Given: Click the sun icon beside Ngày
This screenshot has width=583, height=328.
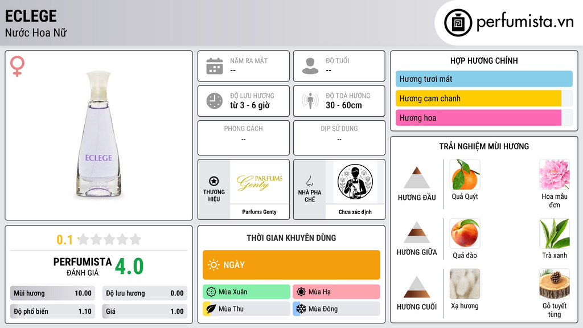Looking at the screenshot, I should click(214, 265).
